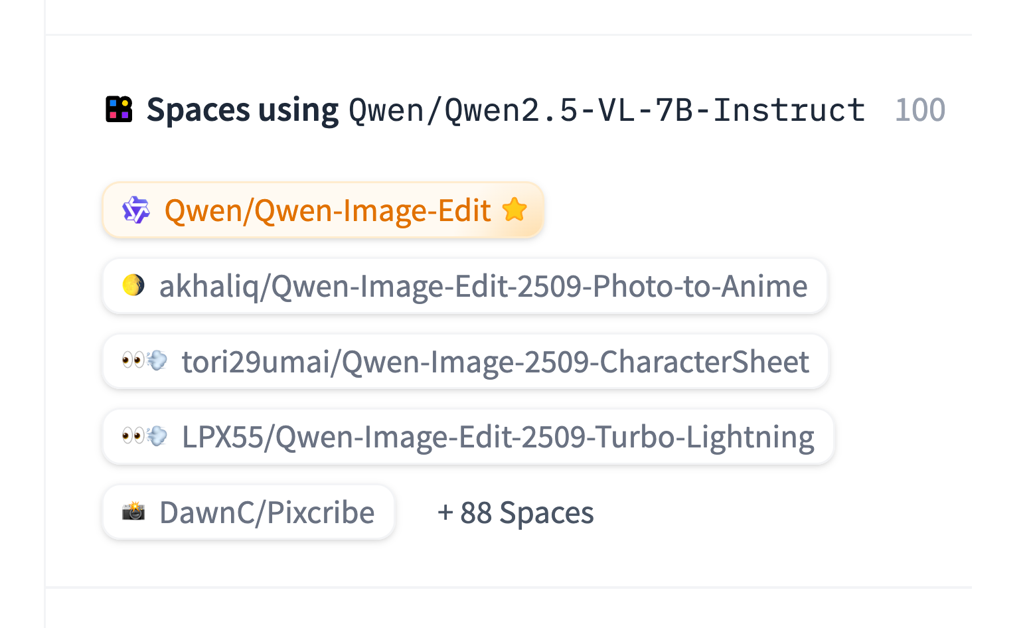Screen dimensions: 1029x628
Task: Expand the "+ 88 Spaces" list
Action: (515, 512)
